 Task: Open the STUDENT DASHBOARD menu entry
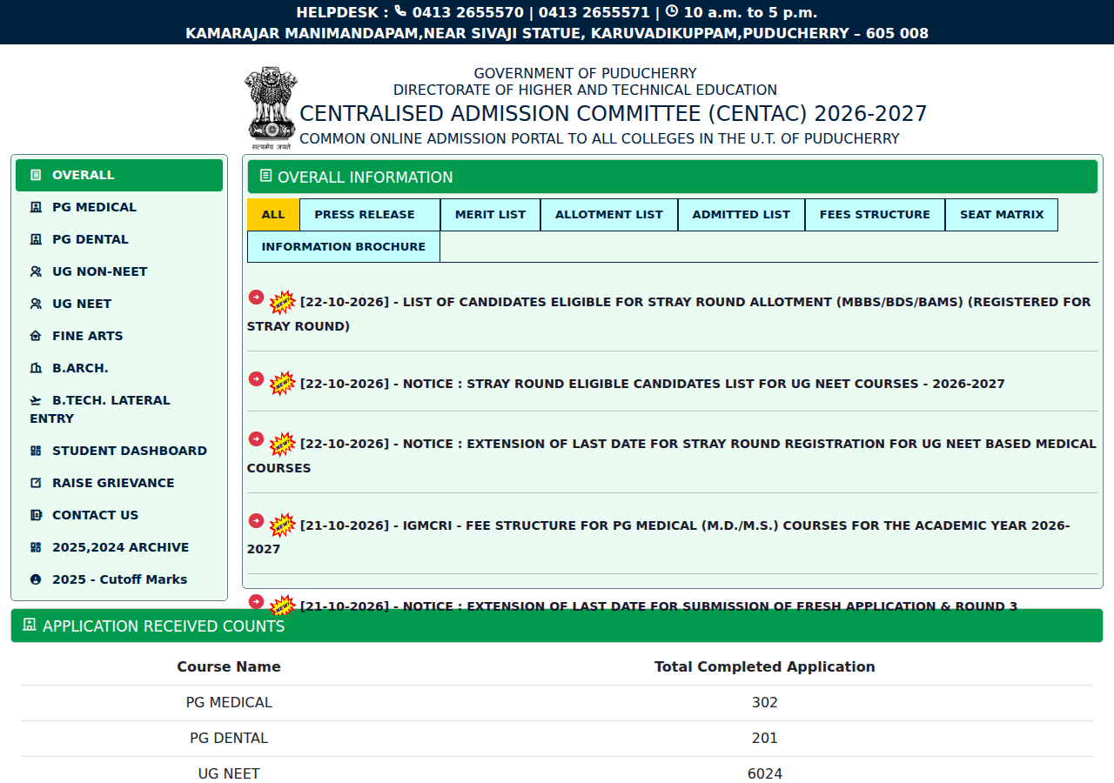119,451
